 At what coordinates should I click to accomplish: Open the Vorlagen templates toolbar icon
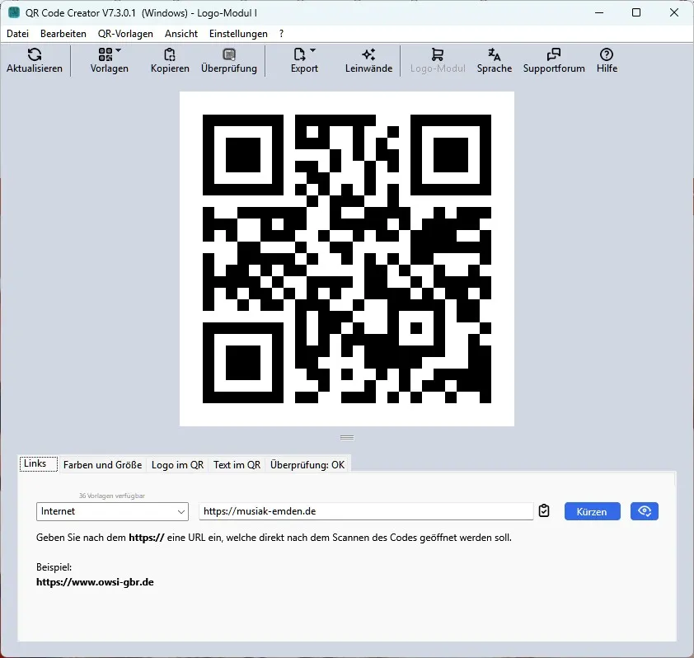[106, 54]
